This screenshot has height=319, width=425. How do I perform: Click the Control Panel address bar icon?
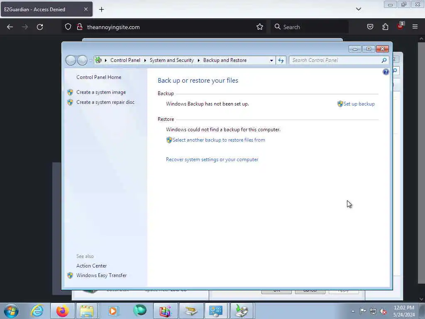pyautogui.click(x=98, y=60)
